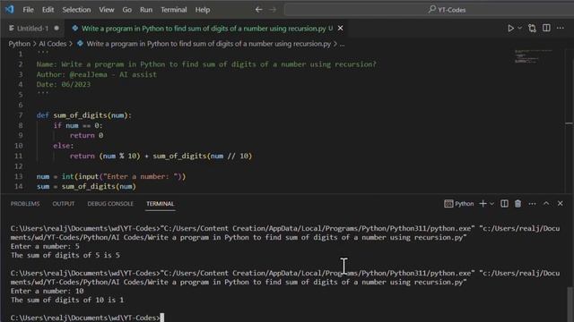This screenshot has height=322, width=574.
Task: Maximize panel with up chevron
Action: pyautogui.click(x=546, y=204)
